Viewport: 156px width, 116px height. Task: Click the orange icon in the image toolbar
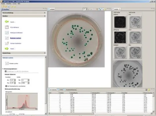(x=97, y=9)
